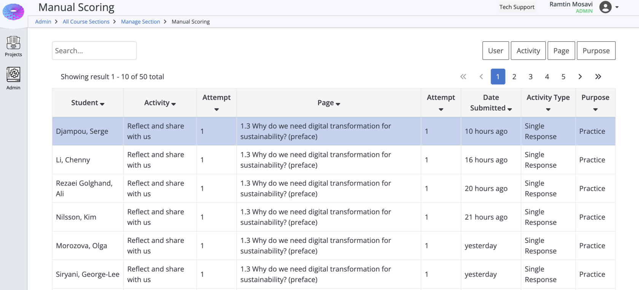Viewport: 639px width, 290px height.
Task: Open Projects from the sidebar
Action: [x=13, y=46]
